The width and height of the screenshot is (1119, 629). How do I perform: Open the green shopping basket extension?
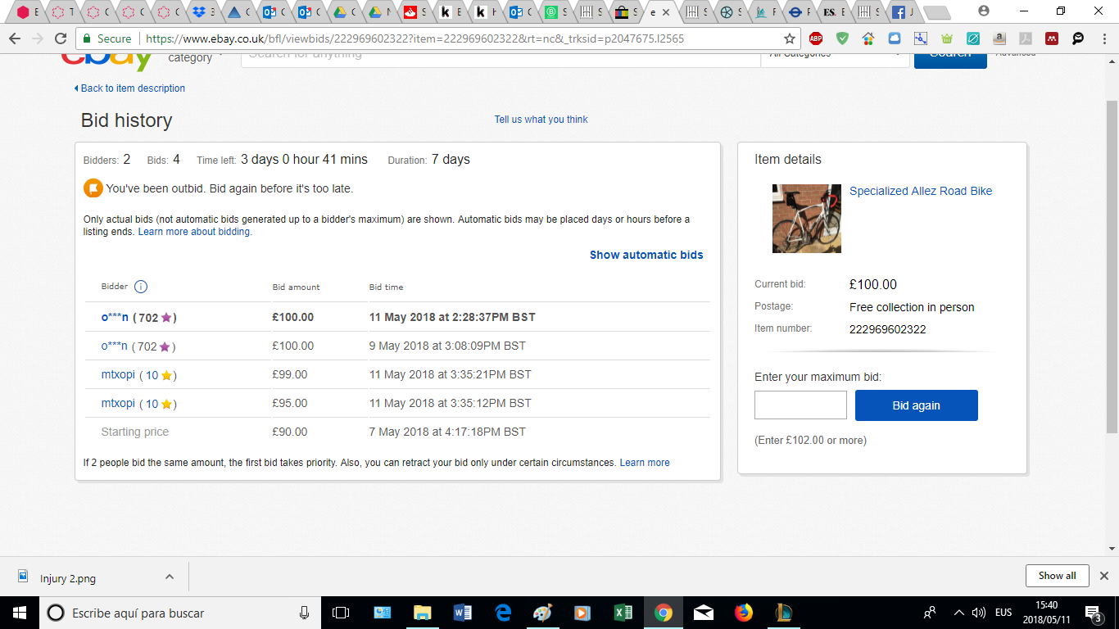(947, 38)
